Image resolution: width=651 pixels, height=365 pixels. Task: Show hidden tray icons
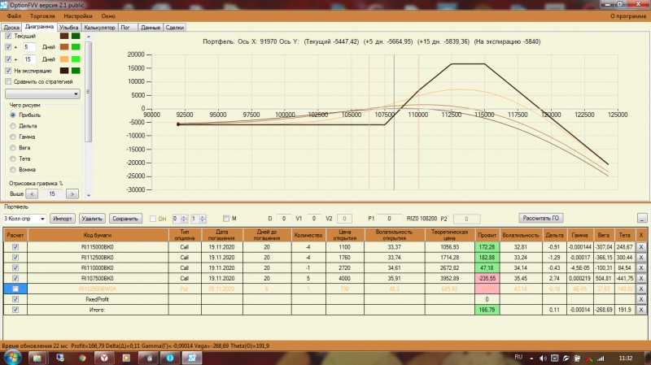pyautogui.click(x=531, y=358)
